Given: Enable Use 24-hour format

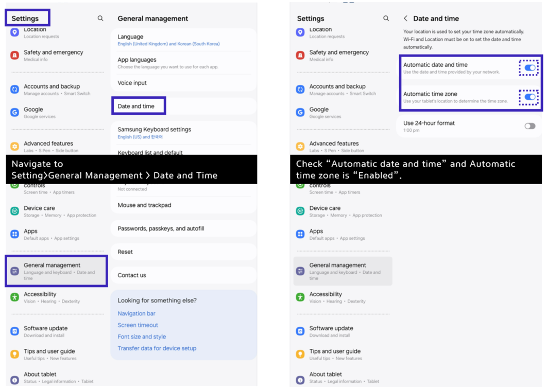Looking at the screenshot, I should [530, 125].
